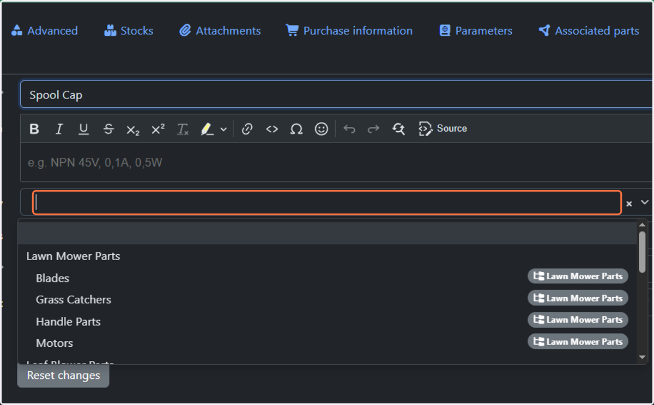
Task: Apply subscript formatting
Action: pos(133,129)
